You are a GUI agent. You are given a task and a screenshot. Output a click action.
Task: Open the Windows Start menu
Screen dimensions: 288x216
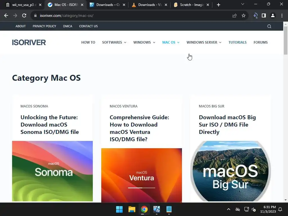point(119,209)
